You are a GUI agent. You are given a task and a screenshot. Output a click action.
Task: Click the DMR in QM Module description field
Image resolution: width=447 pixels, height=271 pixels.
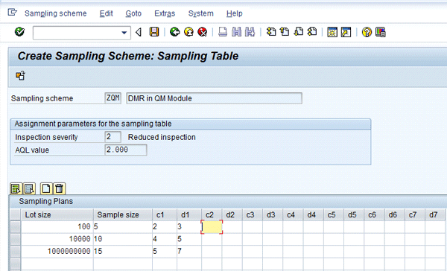coord(214,98)
